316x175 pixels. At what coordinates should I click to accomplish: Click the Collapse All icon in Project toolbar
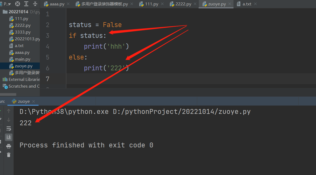point(35,4)
